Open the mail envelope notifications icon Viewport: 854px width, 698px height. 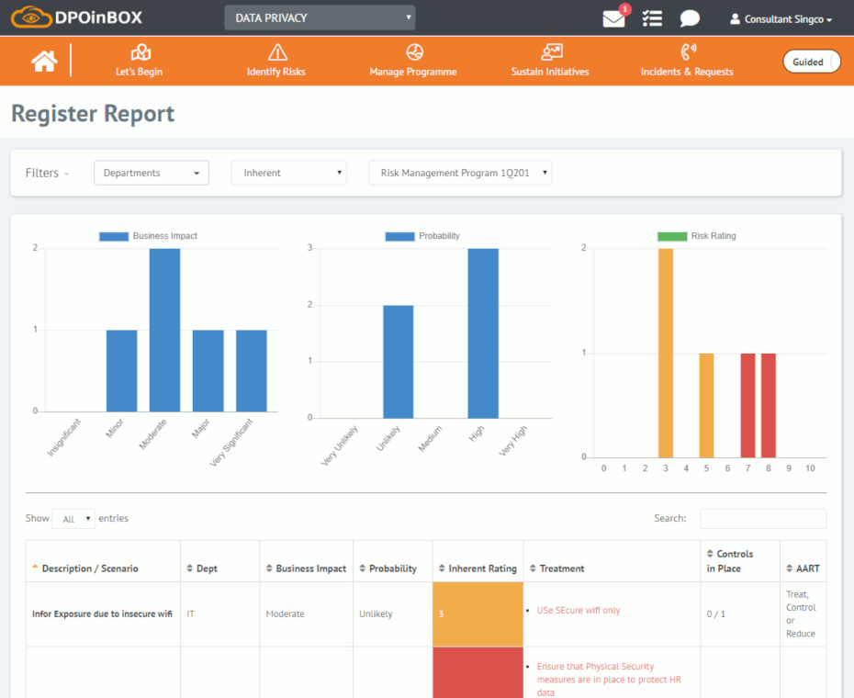(613, 18)
